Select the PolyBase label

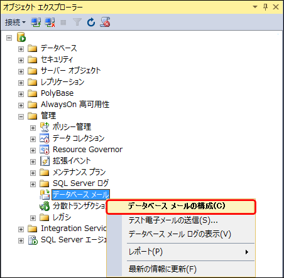click(57, 93)
